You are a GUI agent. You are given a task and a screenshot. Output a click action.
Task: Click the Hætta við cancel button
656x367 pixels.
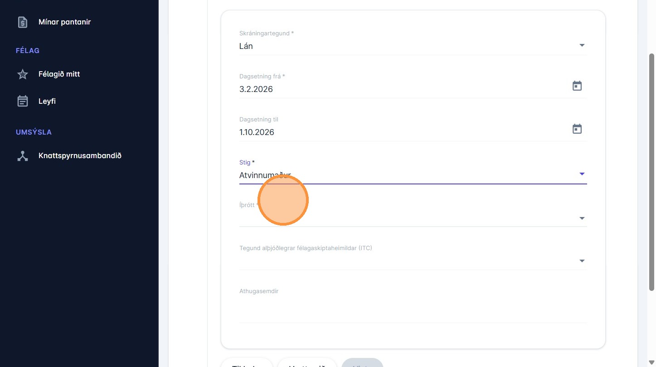pyautogui.click(x=307, y=363)
